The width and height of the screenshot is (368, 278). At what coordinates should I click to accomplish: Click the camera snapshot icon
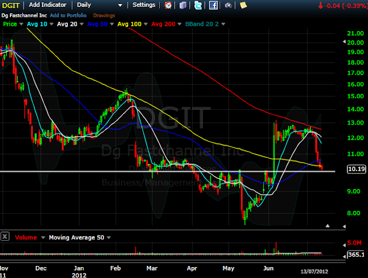228,5
